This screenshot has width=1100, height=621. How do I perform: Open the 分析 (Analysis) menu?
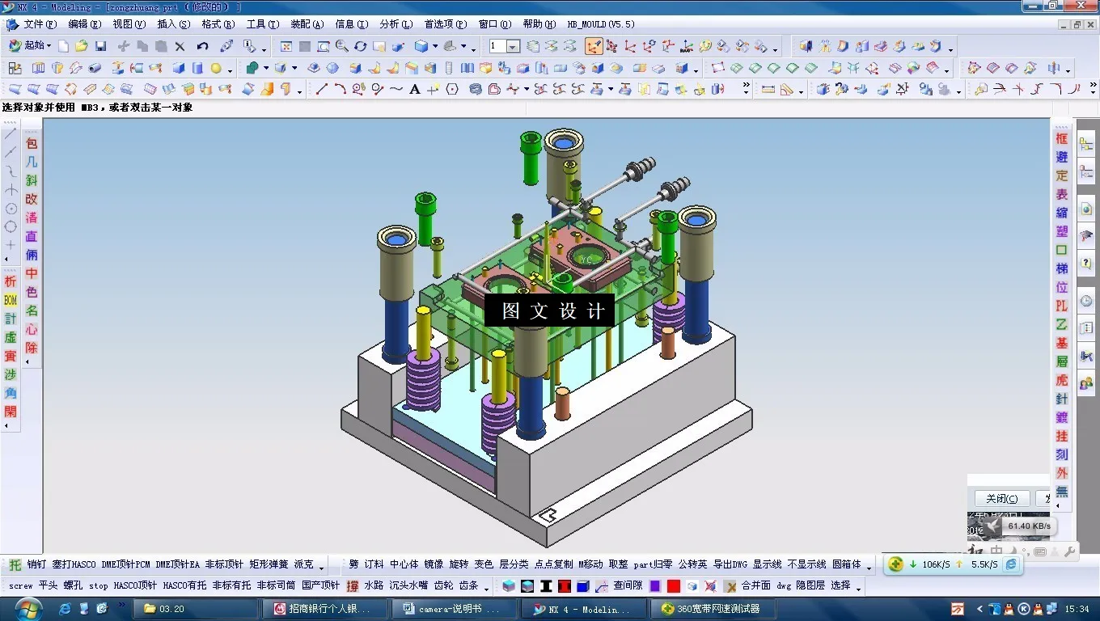click(x=394, y=23)
